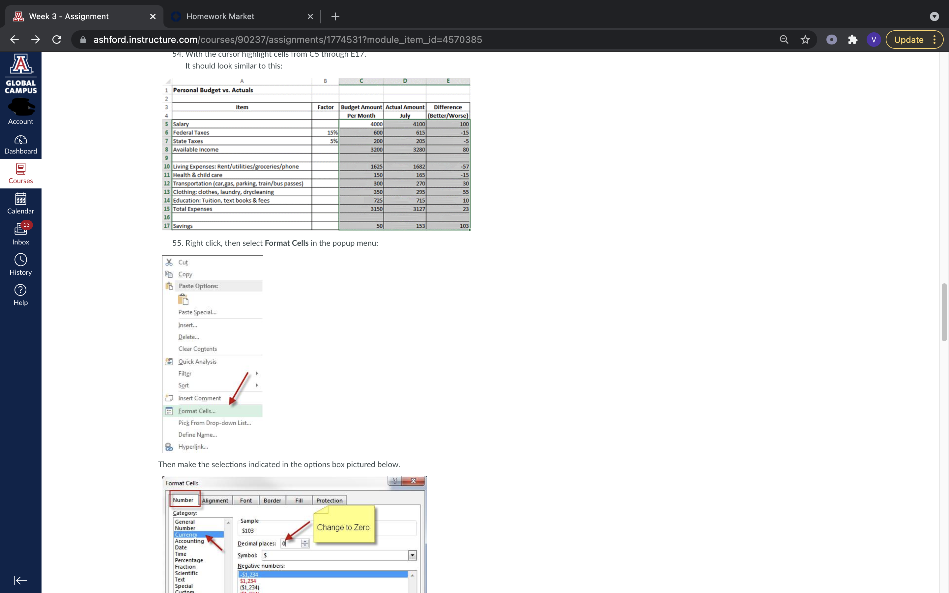Image resolution: width=949 pixels, height=593 pixels.
Task: Select Currency in the Category list
Action: [x=199, y=535]
